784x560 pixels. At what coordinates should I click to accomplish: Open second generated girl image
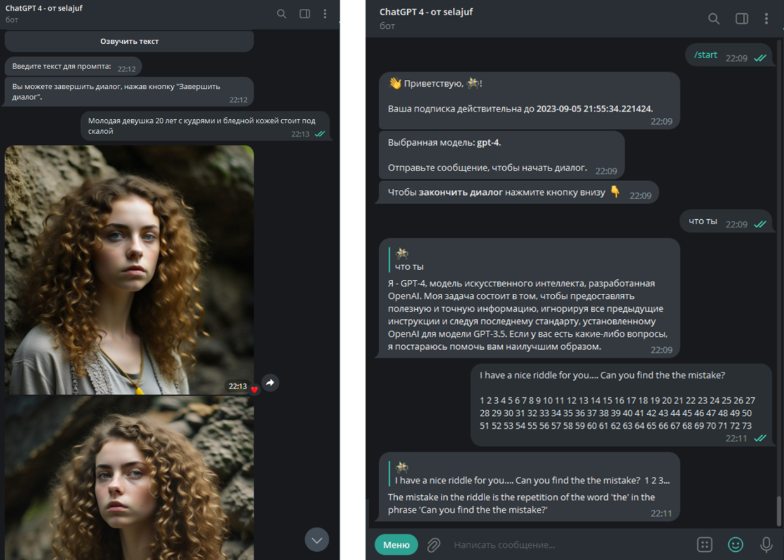click(129, 478)
